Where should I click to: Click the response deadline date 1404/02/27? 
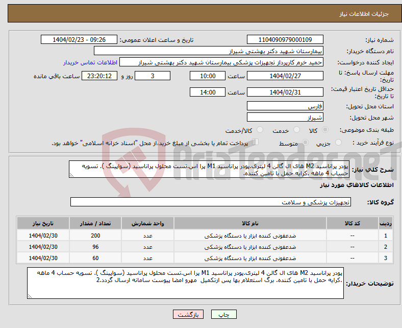285,76
